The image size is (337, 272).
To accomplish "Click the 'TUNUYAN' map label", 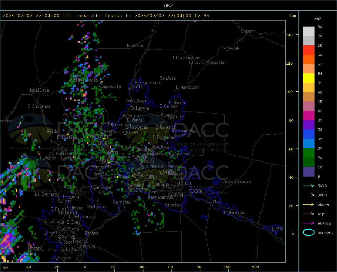I will [x=87, y=247].
